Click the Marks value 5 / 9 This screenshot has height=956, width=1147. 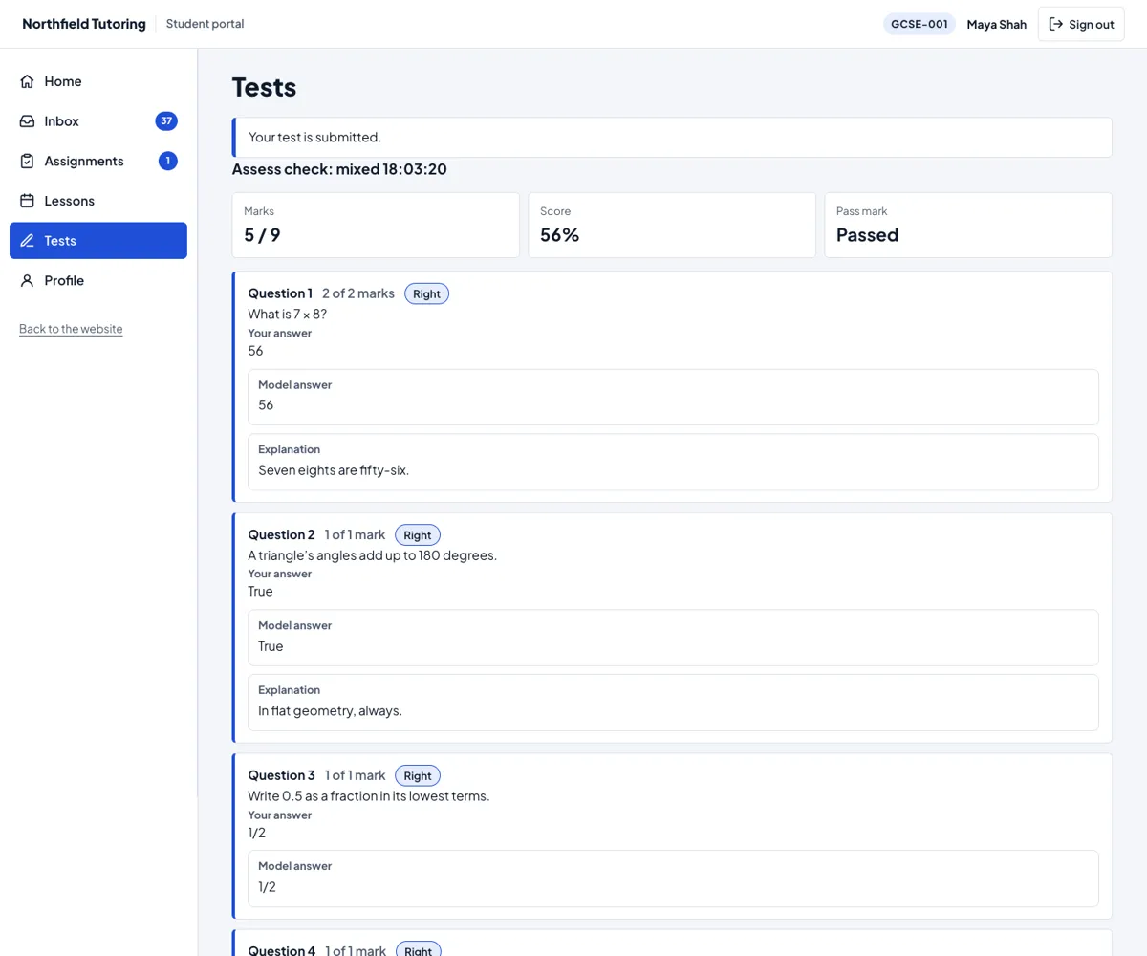coord(262,235)
